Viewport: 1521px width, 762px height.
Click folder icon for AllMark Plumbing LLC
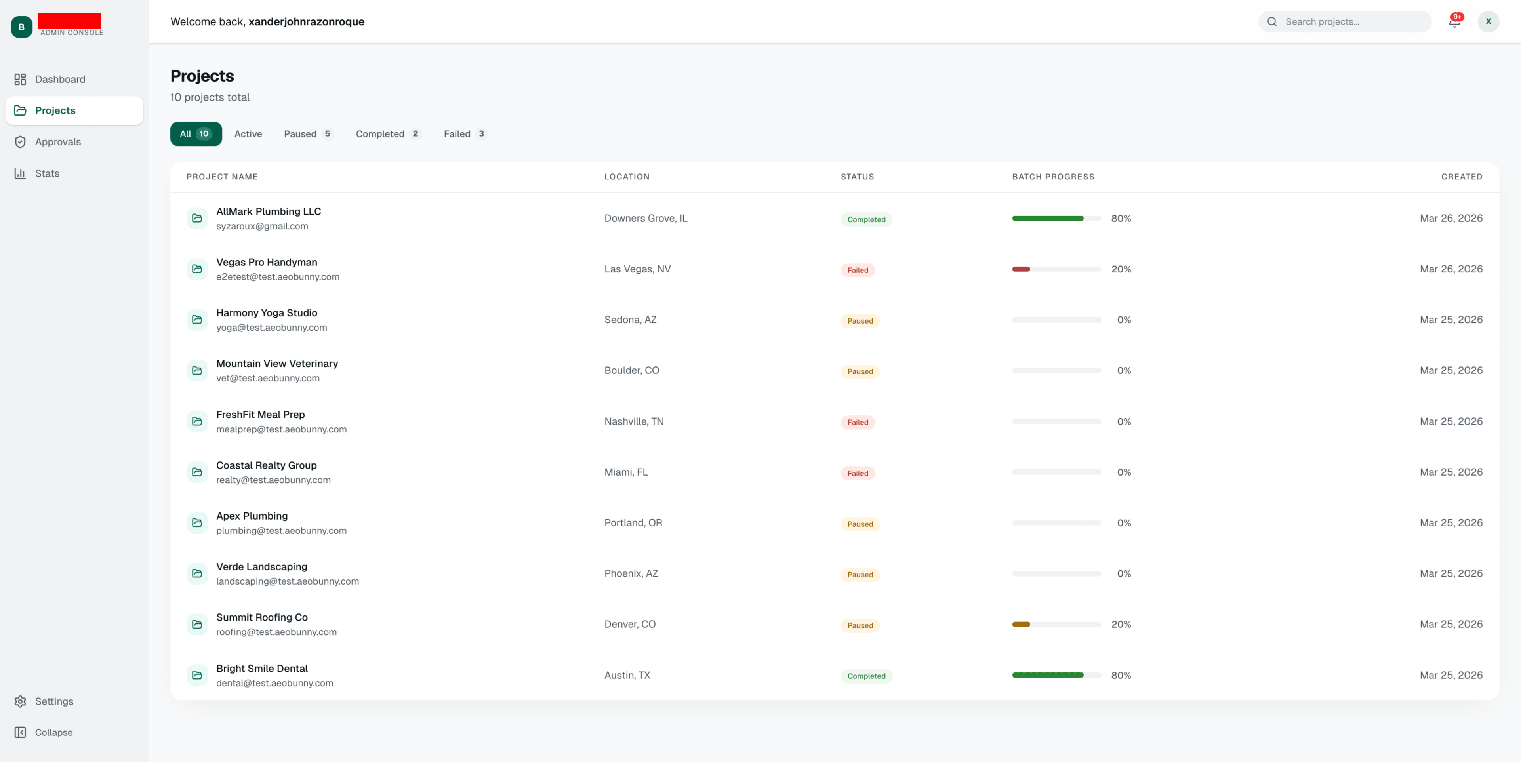197,218
